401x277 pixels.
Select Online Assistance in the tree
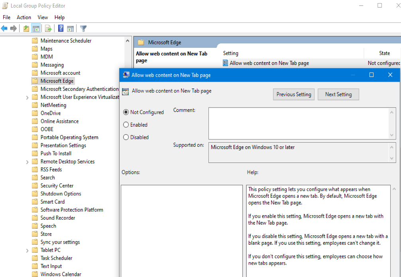[59, 121]
